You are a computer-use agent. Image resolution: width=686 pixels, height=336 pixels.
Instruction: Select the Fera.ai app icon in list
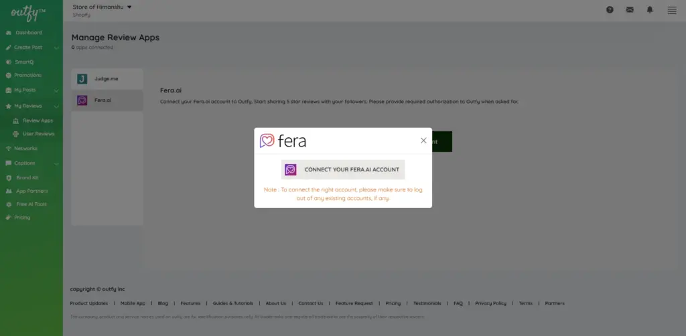point(82,100)
